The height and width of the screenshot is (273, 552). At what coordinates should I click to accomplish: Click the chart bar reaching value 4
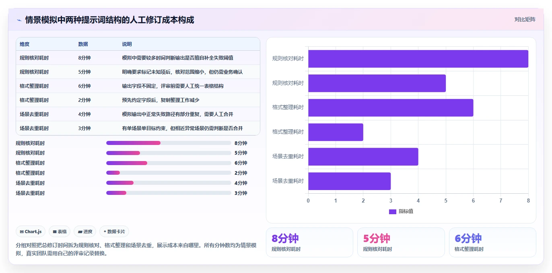pyautogui.click(x=363, y=157)
